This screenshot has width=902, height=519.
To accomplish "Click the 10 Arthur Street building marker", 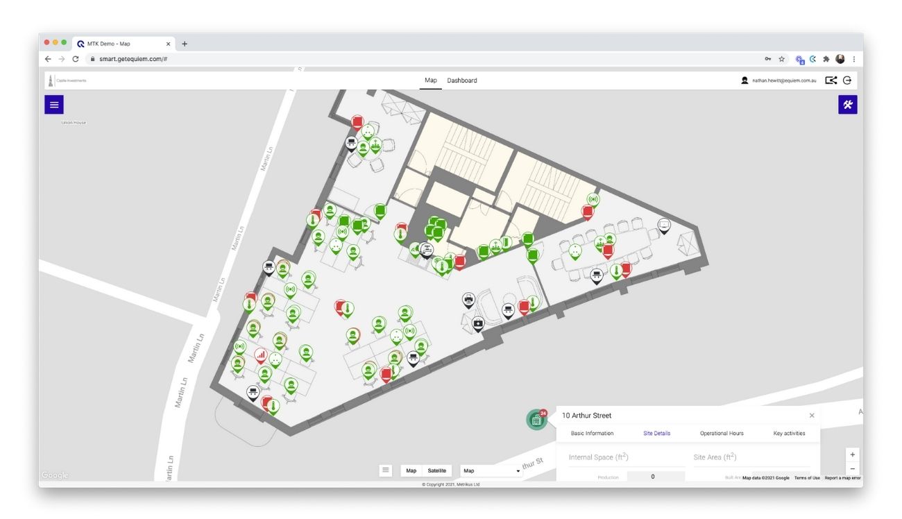I will pos(536,420).
